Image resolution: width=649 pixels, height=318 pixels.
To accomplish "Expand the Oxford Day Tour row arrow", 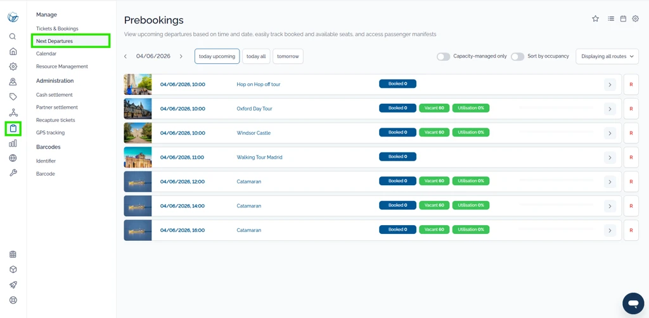I will pos(610,109).
